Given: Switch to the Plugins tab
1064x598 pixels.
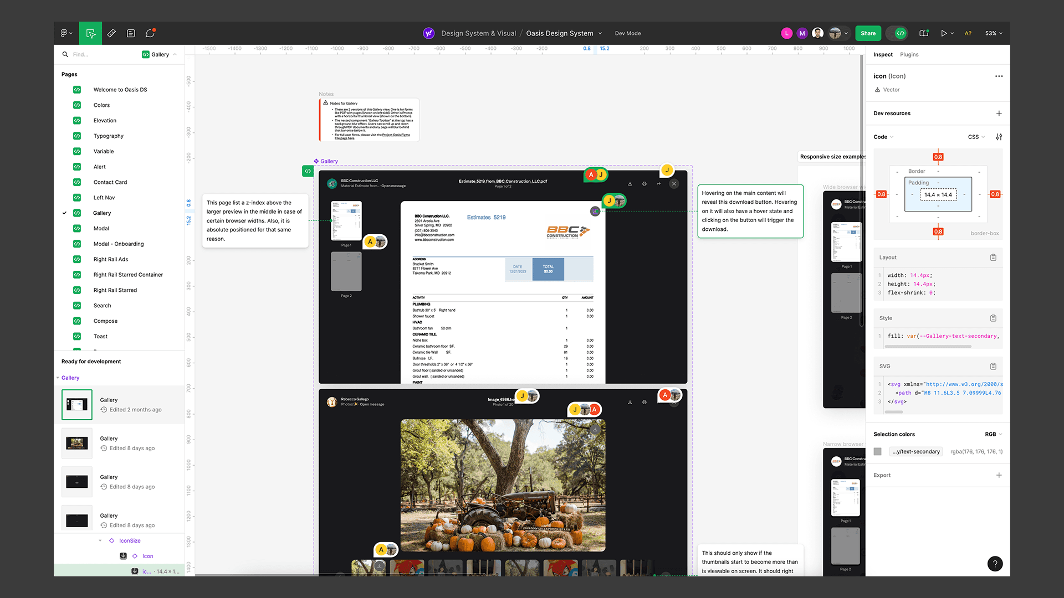Looking at the screenshot, I should pyautogui.click(x=909, y=54).
